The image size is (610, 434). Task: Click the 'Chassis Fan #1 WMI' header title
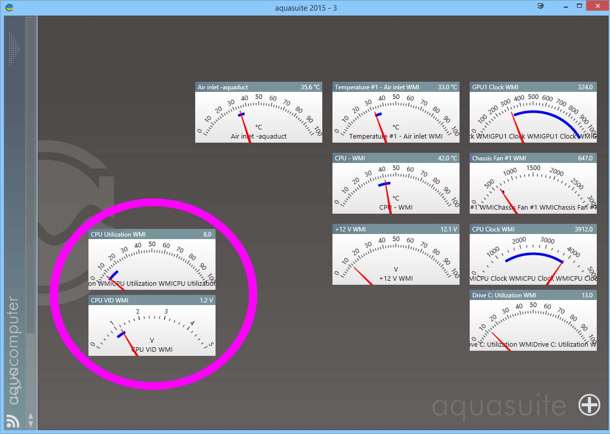[499, 158]
